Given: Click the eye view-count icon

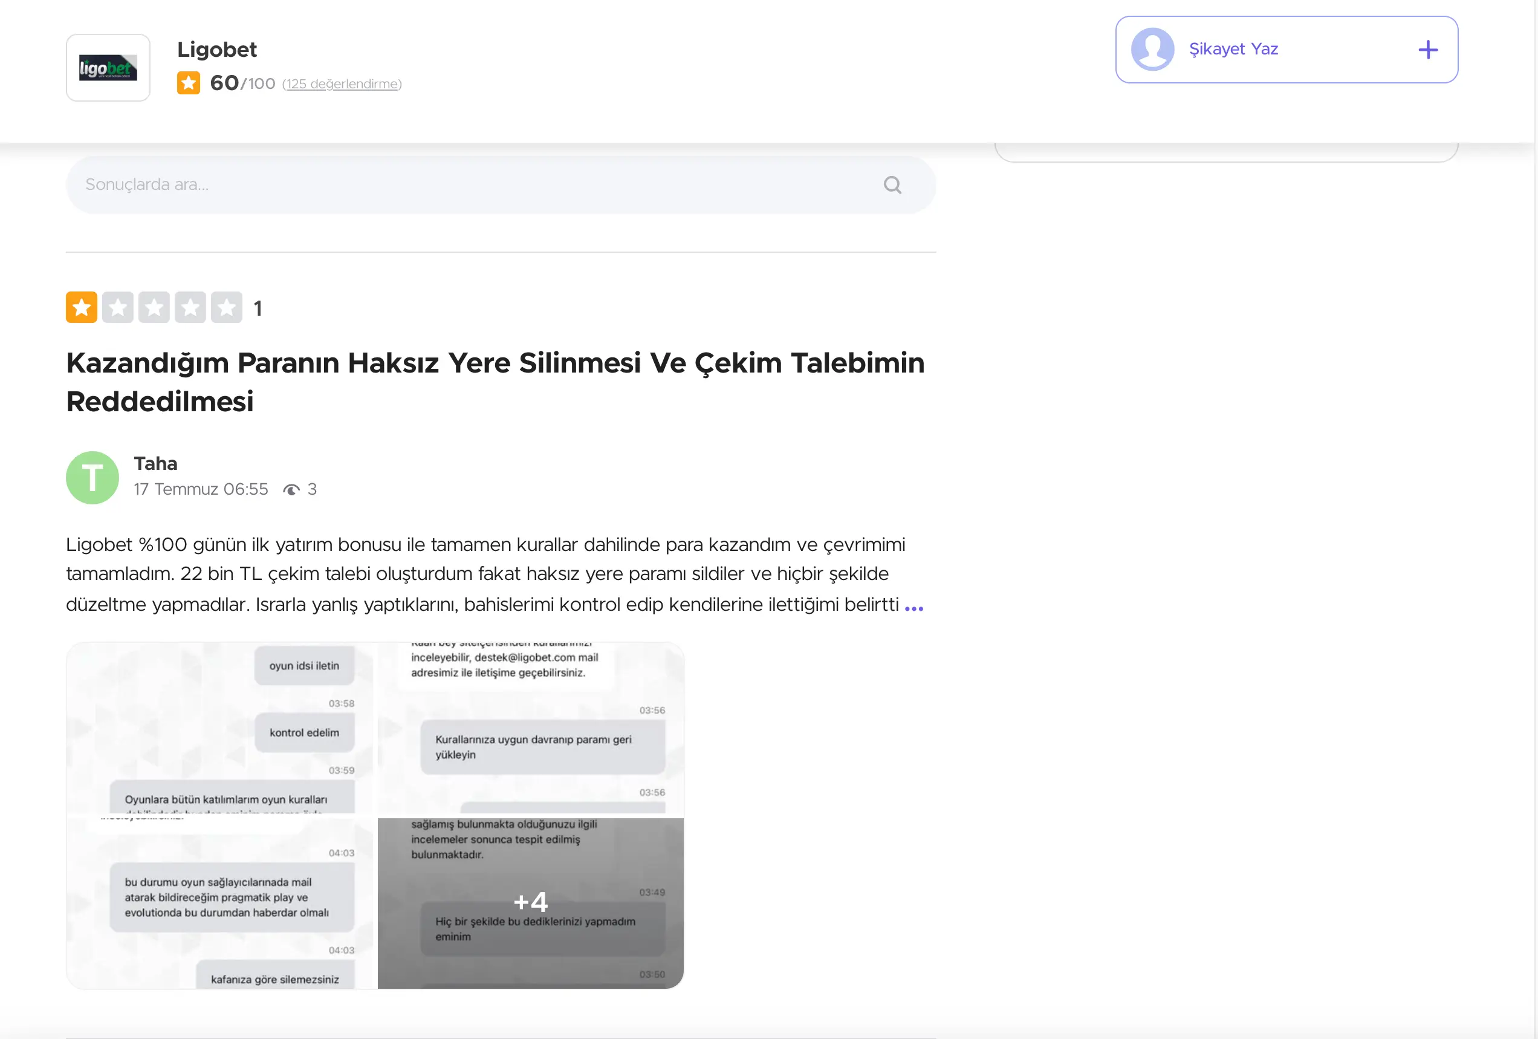Looking at the screenshot, I should [x=291, y=490].
